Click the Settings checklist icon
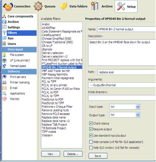The height and width of the screenshot is (162, 156). 4,27
